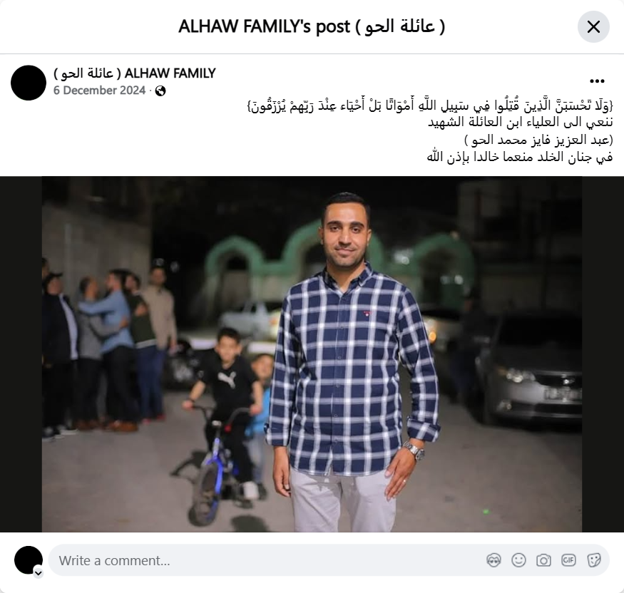Attach a photo using the camera icon
The width and height of the screenshot is (624, 593).
point(543,560)
